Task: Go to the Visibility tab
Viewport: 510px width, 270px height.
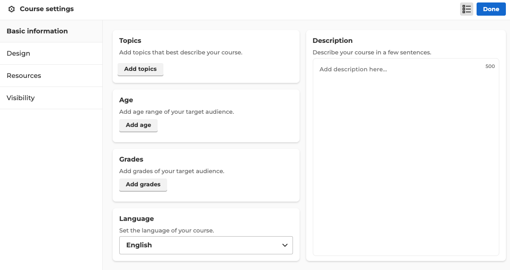Action: pos(21,98)
